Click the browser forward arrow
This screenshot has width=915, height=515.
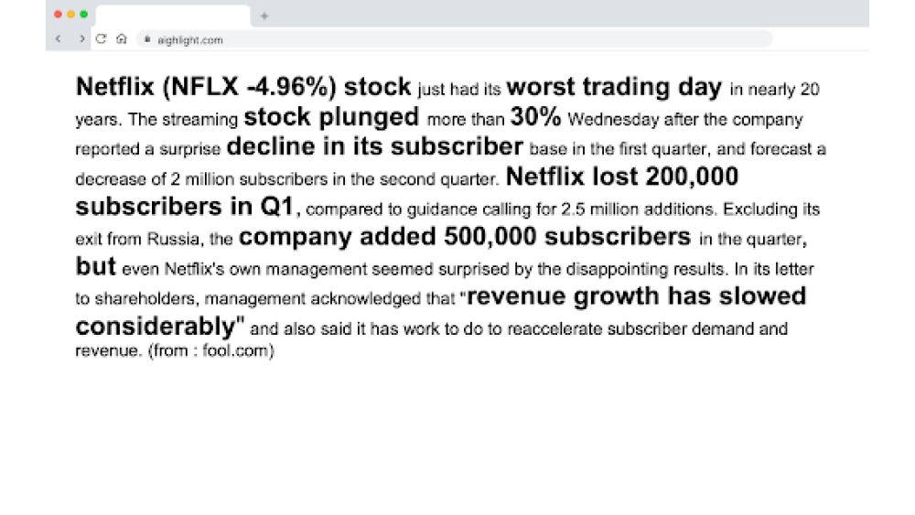[82, 39]
